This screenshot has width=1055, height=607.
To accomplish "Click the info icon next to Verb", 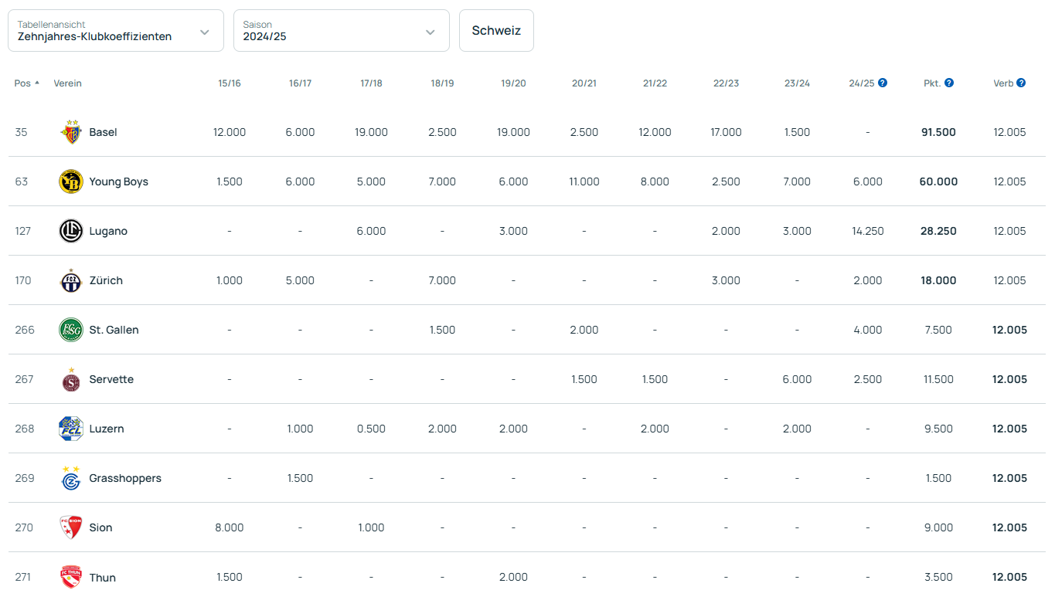I will point(1021,83).
